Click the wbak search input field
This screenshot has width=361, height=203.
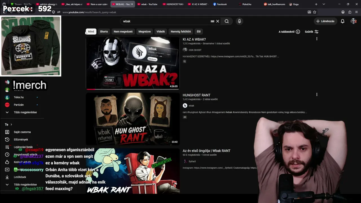point(166,21)
